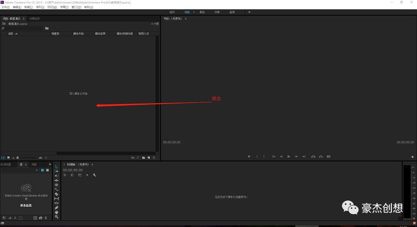
Task: Click Mark Out brace button
Action: [264, 156]
